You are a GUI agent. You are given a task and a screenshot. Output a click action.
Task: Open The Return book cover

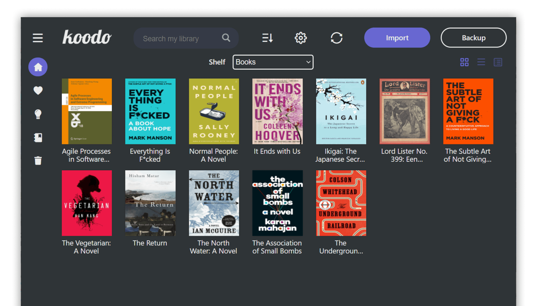click(150, 203)
